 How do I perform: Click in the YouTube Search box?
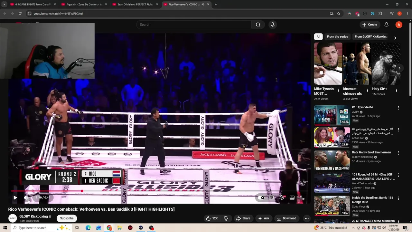[x=194, y=24]
